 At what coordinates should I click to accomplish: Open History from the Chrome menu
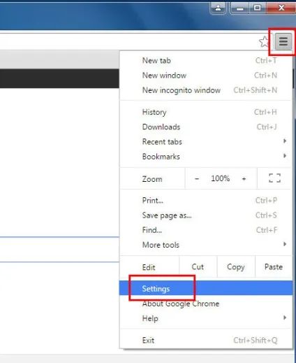[x=206, y=112]
